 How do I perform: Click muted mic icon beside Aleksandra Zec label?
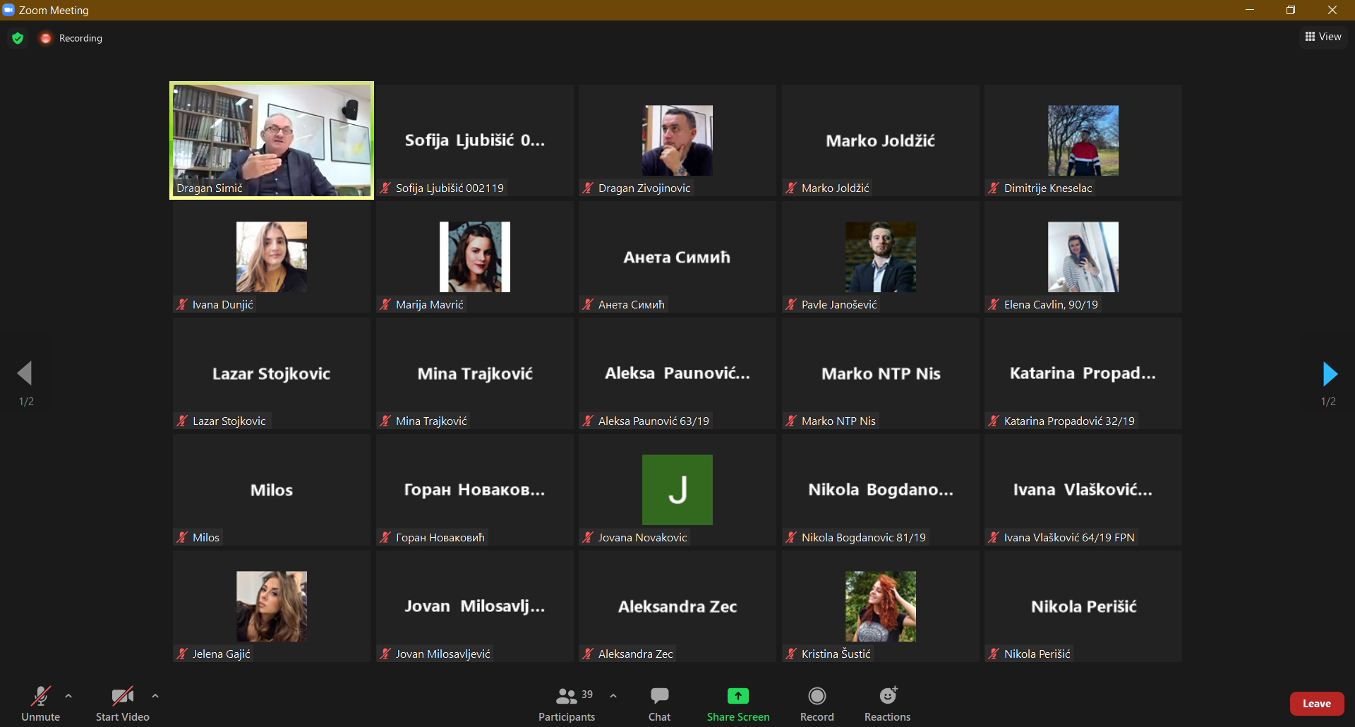pyautogui.click(x=588, y=654)
